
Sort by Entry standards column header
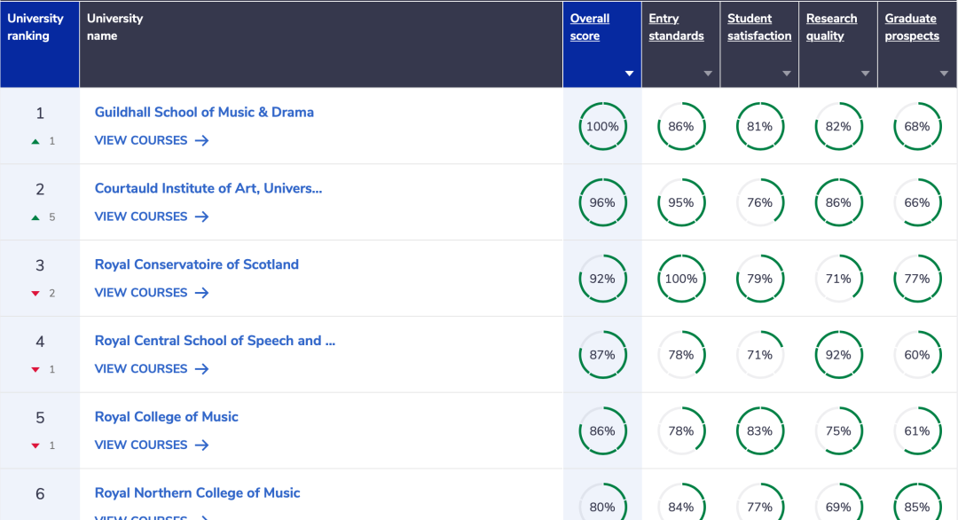point(676,27)
